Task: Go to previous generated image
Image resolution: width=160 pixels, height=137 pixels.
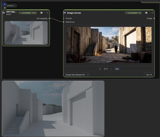Action: [x=100, y=69]
